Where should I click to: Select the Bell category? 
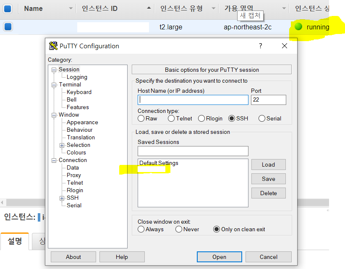pyautogui.click(x=71, y=99)
